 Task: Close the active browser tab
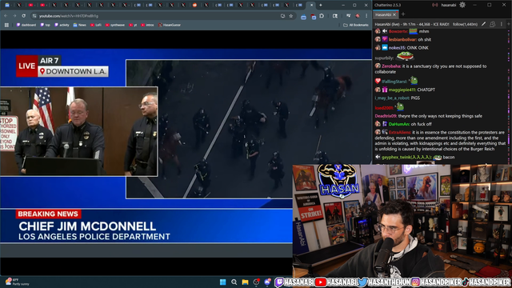[x=311, y=5]
